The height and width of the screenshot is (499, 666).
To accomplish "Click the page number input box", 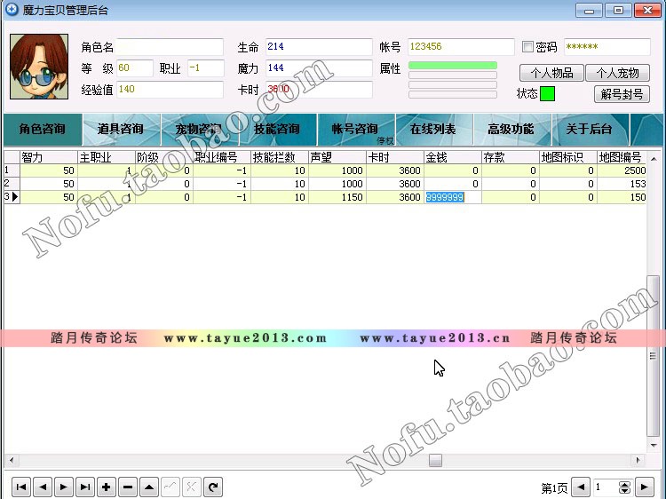I will 607,487.
